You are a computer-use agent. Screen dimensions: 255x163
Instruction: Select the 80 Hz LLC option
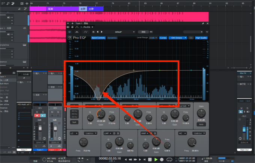pos(74,111)
